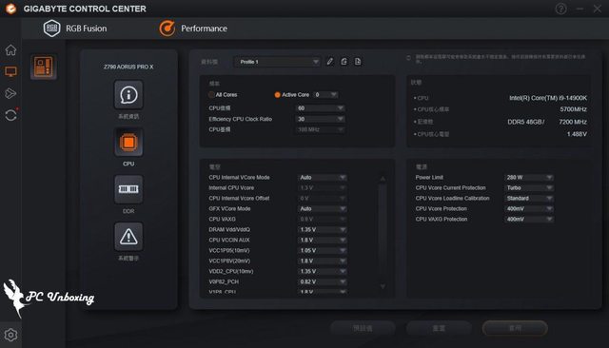609x348 pixels.
Task: Open the update refresh icon in sidebar
Action: 10,115
